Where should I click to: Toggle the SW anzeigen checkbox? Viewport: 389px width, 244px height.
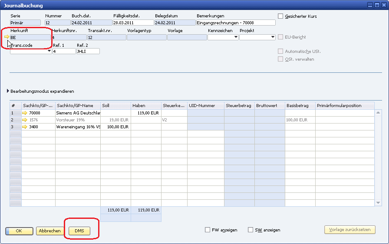coord(251,230)
